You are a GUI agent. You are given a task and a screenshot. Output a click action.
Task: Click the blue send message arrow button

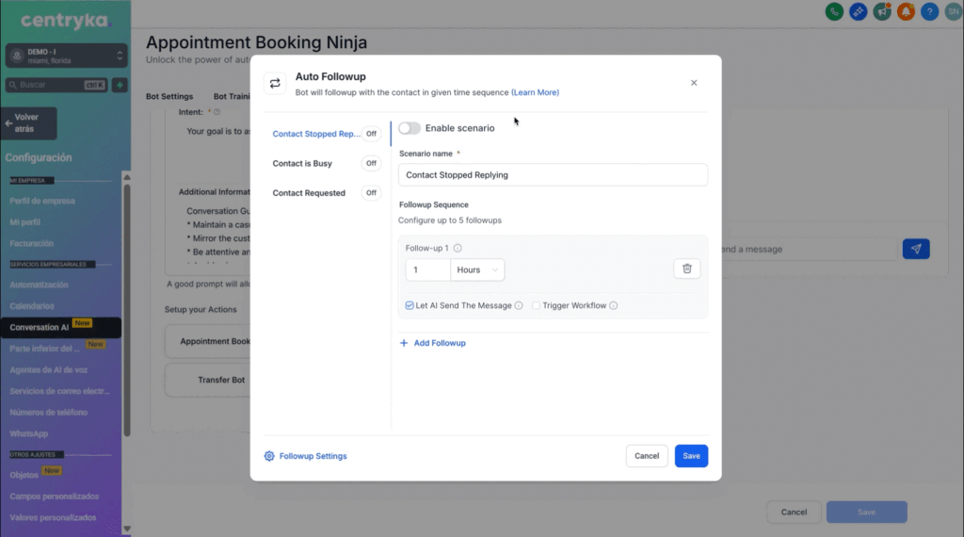916,249
